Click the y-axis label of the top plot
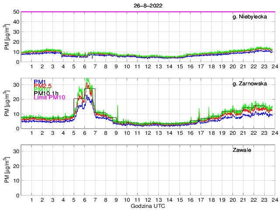Image resolution: width=280 pixels, height=210 pixels. pyautogui.click(x=7, y=37)
